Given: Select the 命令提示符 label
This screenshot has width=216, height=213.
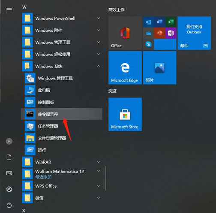Looking at the screenshot, I should pyautogui.click(x=48, y=114).
